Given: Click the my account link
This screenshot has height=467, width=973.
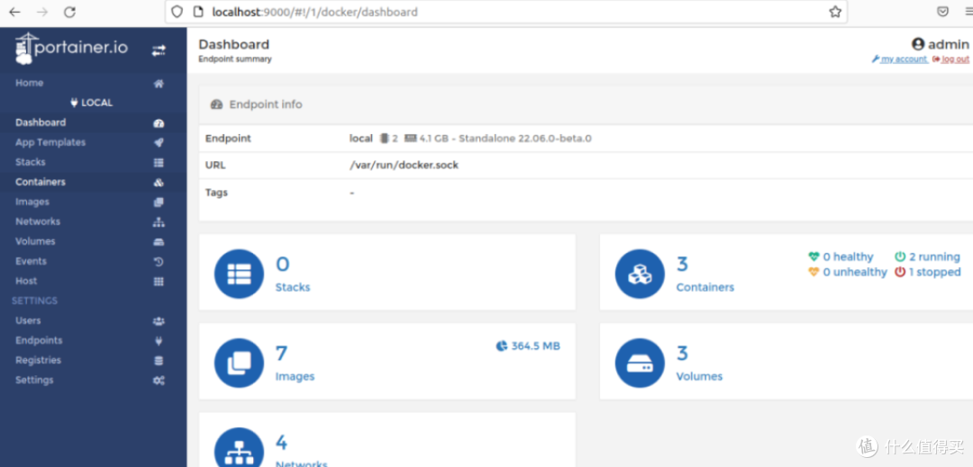Looking at the screenshot, I should pos(903,59).
